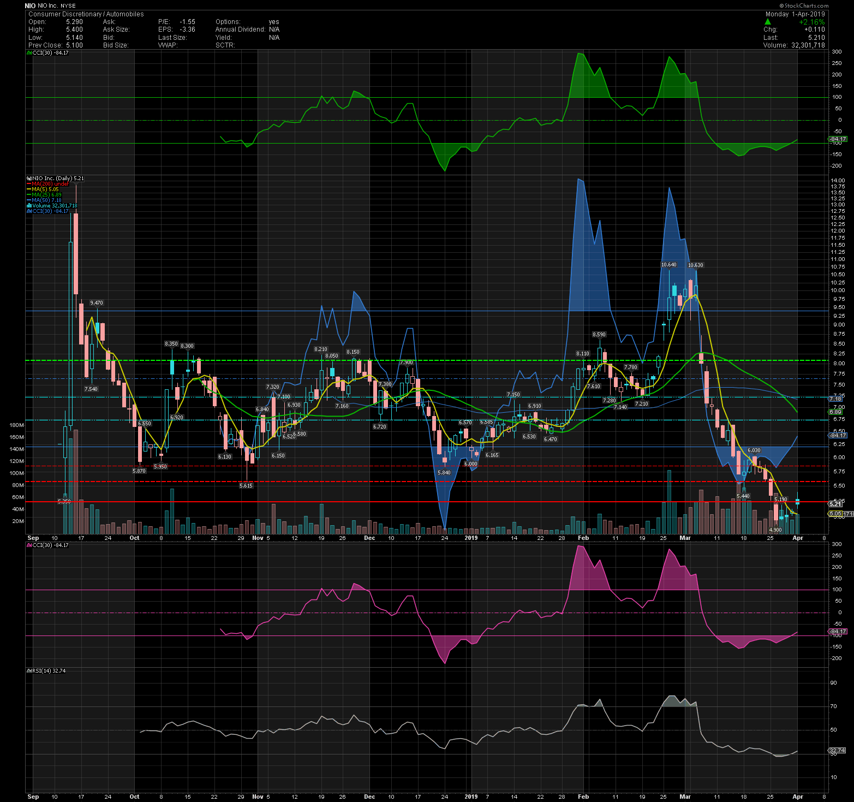Screen dimensions: 854x802
Task: Click the green MA(25) color dash
Action: 29,195
